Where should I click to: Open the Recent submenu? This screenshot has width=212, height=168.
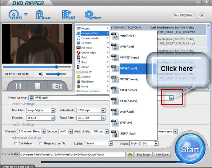[92, 28]
